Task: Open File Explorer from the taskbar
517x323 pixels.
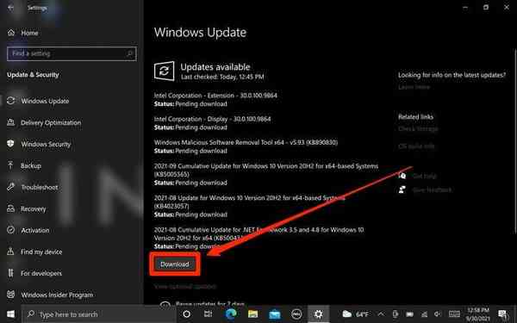Action: point(252,314)
